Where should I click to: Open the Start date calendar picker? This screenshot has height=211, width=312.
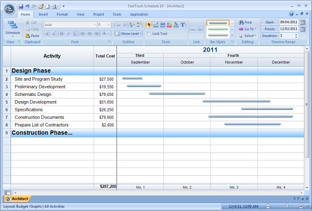tap(303, 22)
